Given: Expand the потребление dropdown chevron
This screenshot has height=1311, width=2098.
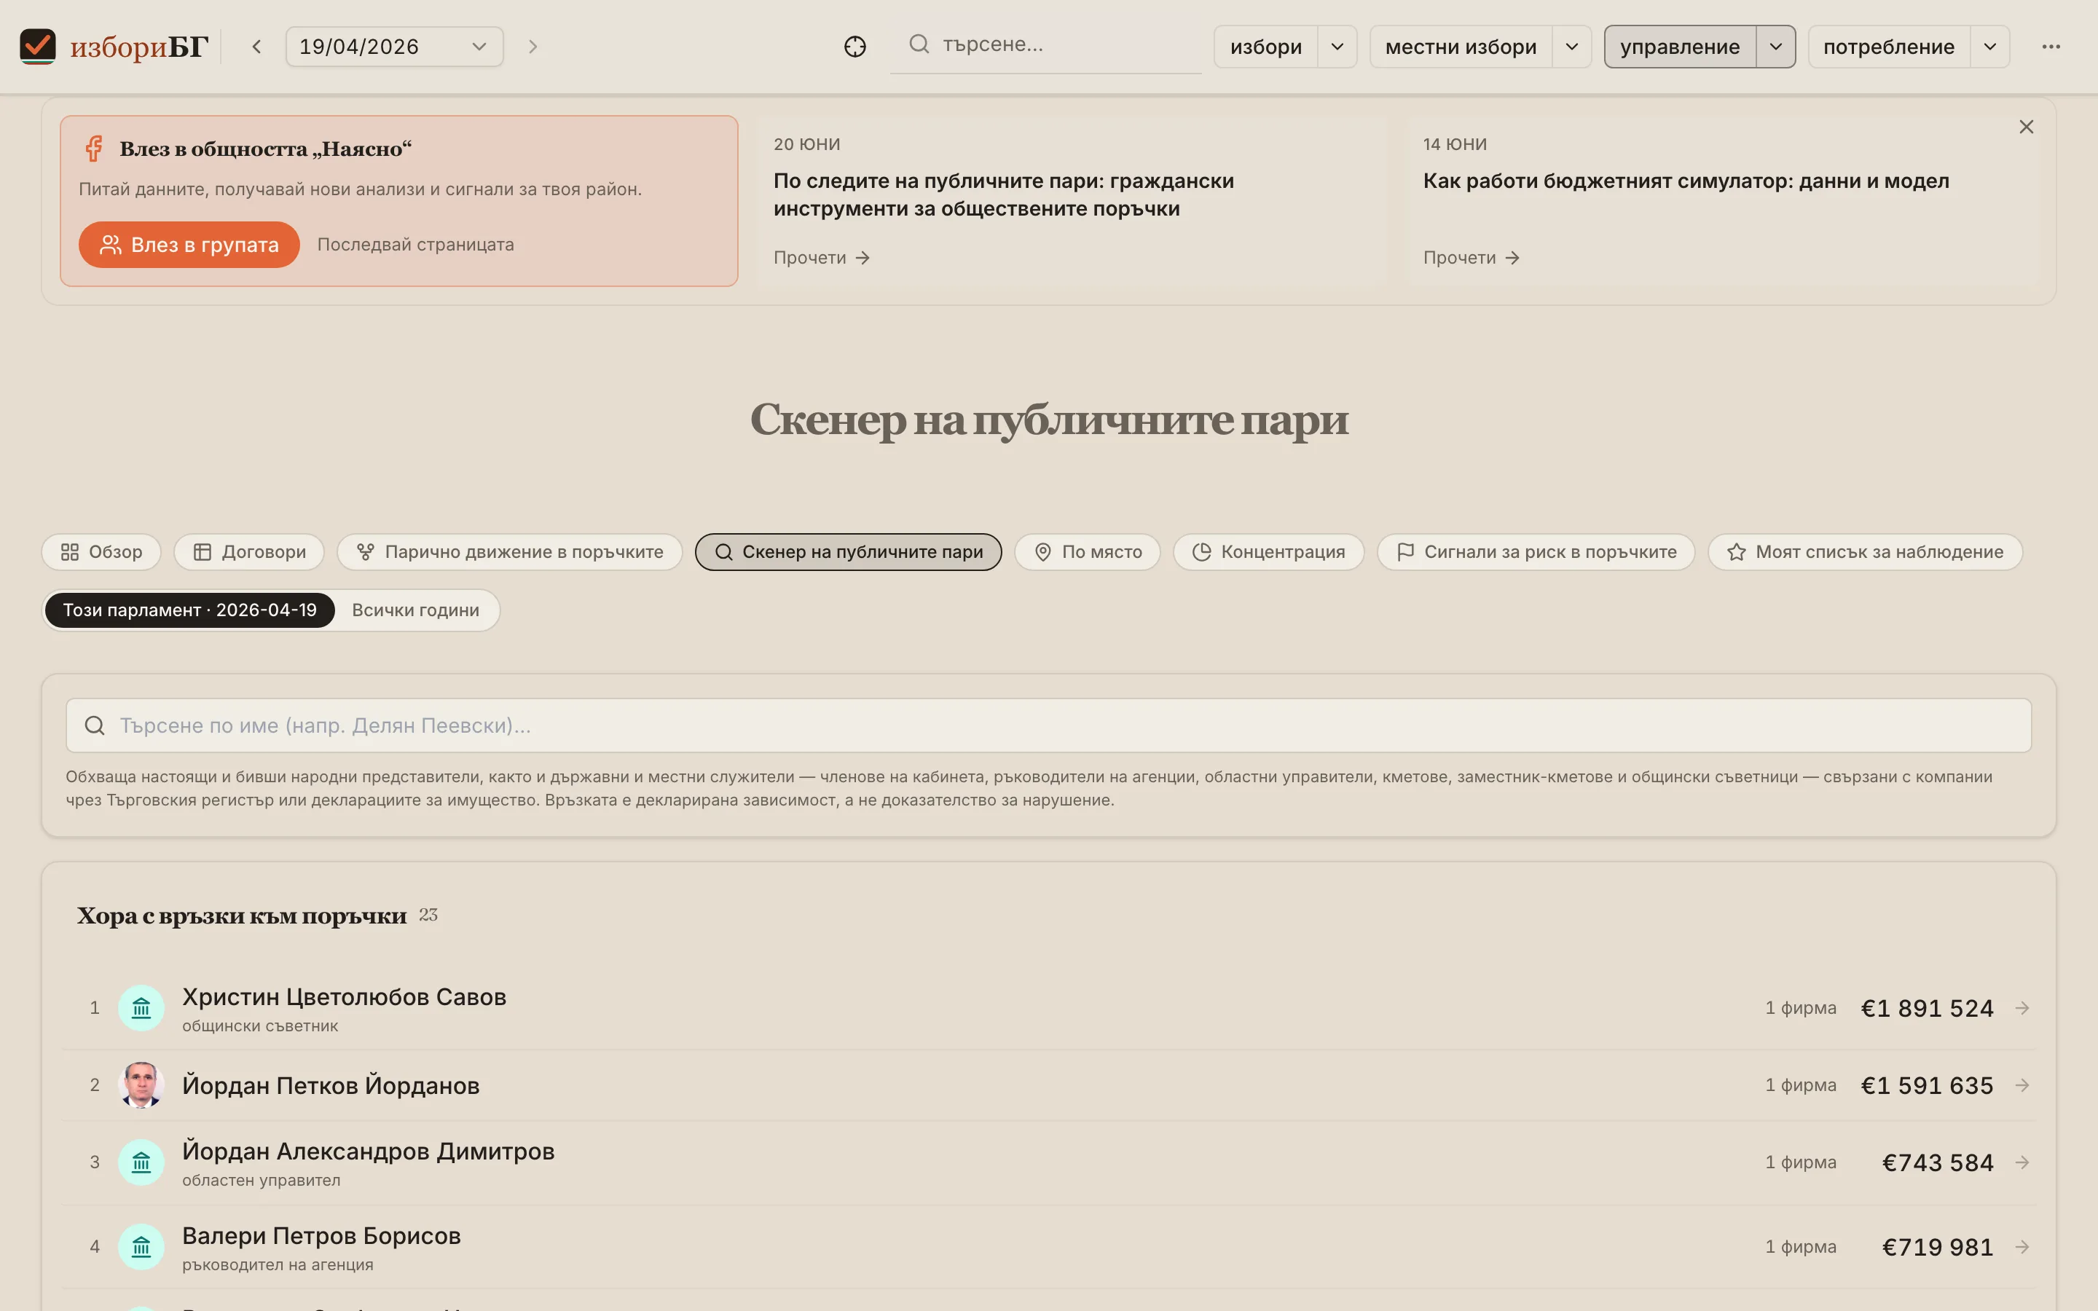Looking at the screenshot, I should (x=1990, y=47).
